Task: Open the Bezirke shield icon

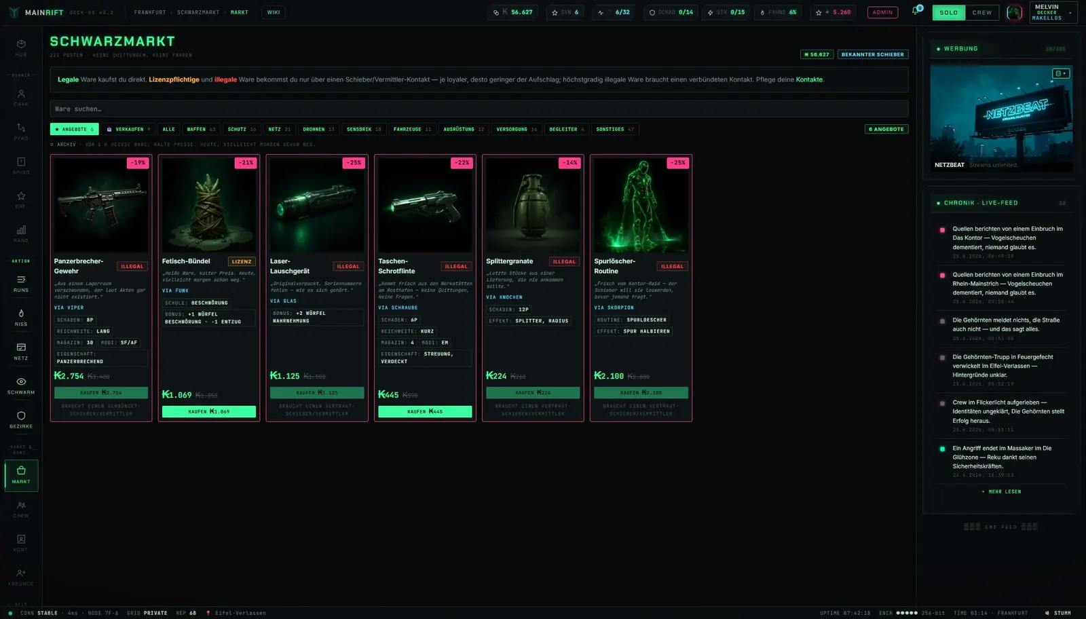Action: (x=21, y=419)
